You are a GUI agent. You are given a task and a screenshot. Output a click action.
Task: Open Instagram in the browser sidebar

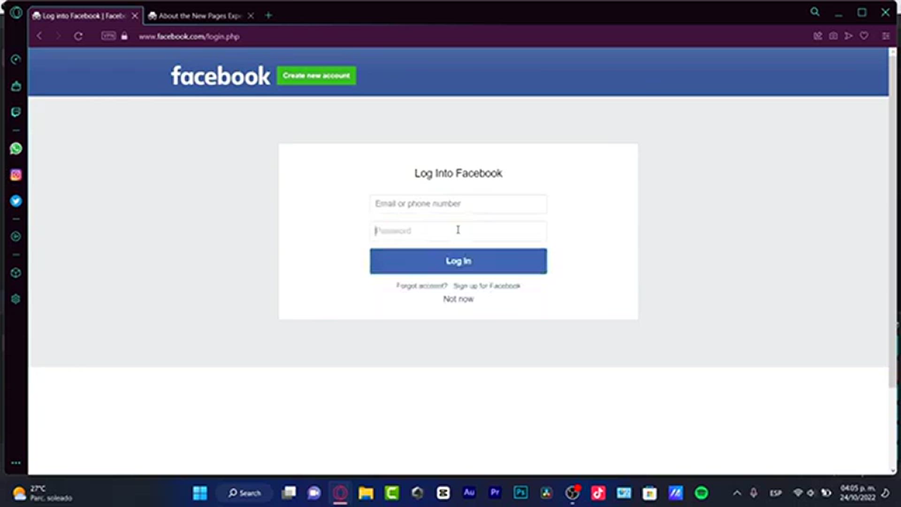(16, 175)
